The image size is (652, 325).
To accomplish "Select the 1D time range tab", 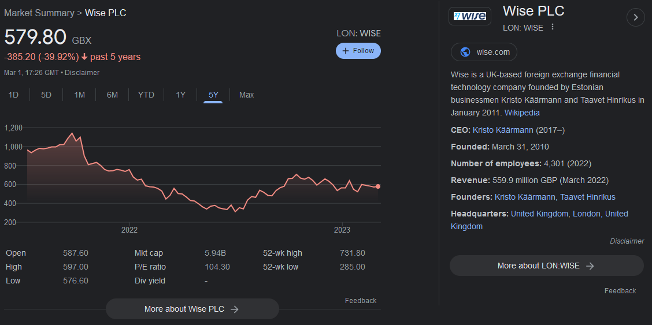I will click(13, 95).
